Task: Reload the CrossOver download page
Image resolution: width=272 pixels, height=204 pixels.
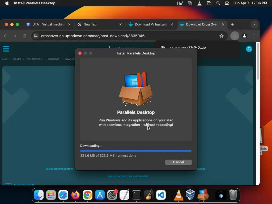Action: (x=24, y=36)
